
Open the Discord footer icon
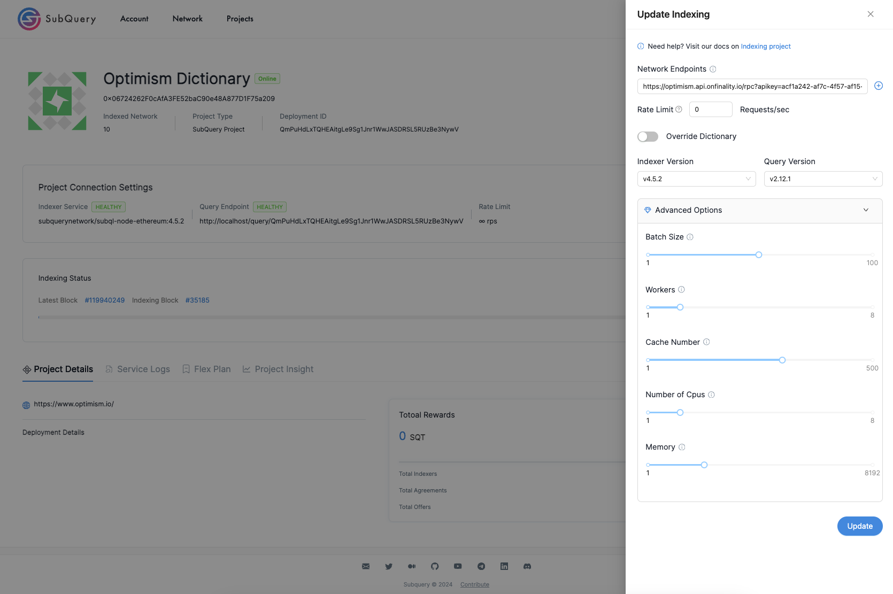coord(527,566)
